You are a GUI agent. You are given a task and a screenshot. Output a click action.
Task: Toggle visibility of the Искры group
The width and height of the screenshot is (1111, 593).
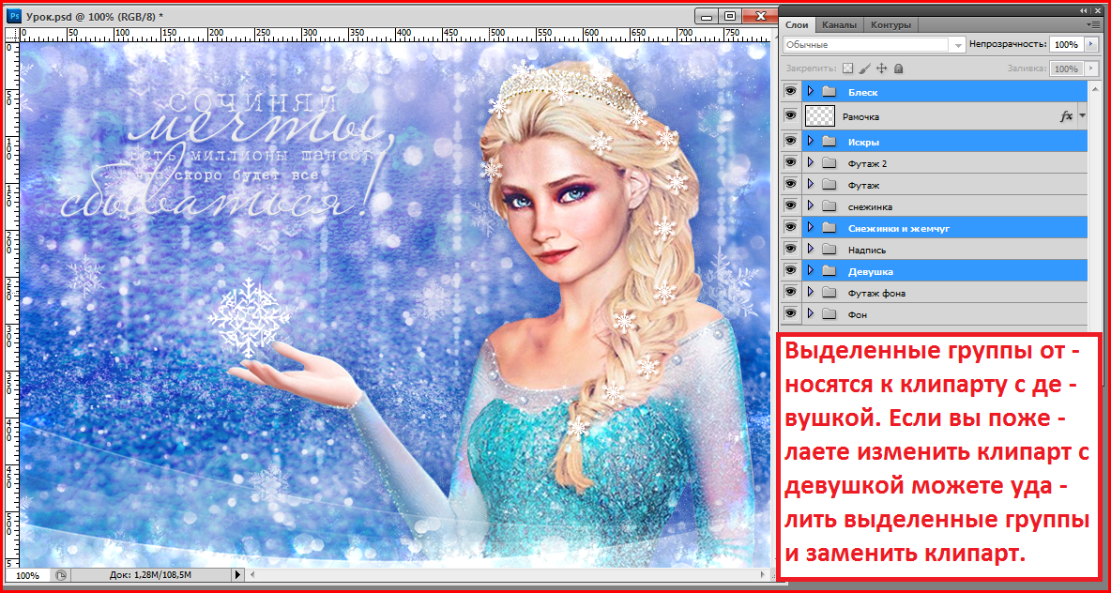[x=791, y=142]
